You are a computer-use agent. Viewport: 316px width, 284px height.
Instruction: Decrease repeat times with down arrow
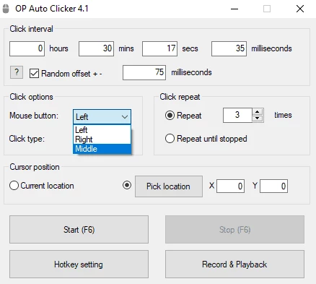[258, 119]
